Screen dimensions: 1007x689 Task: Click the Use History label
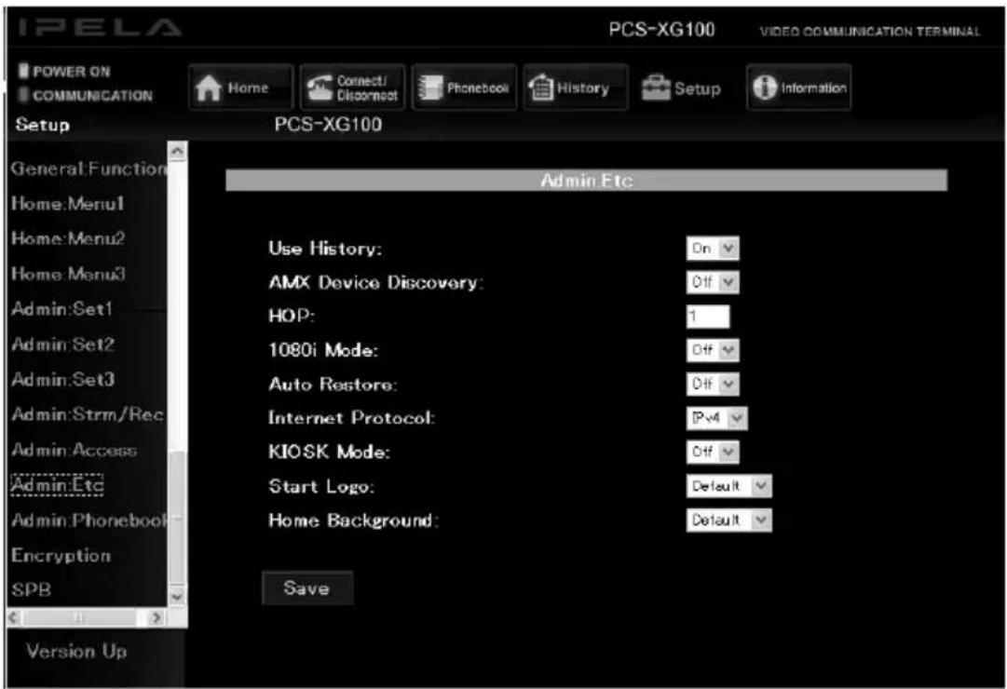(325, 249)
